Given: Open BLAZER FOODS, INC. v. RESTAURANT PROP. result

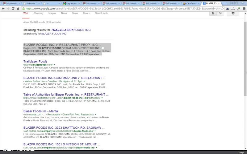Looking at the screenshot, I should click(62, 45).
